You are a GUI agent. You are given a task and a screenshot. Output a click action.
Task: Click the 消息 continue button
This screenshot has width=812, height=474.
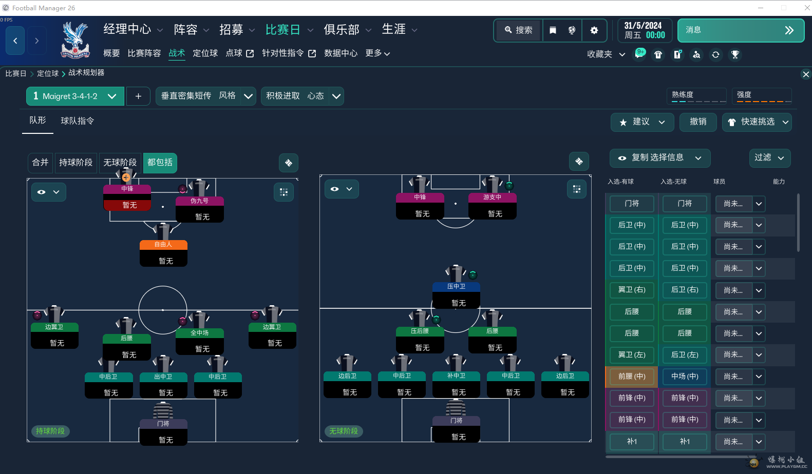(x=740, y=30)
